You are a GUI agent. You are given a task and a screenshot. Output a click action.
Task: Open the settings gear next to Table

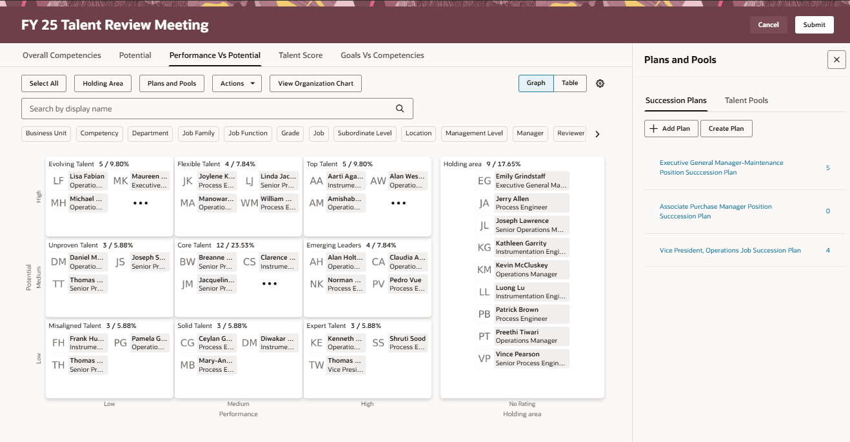coord(600,83)
